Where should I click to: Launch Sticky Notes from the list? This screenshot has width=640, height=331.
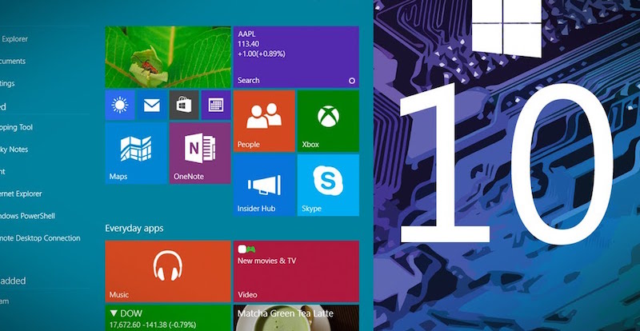point(14,150)
